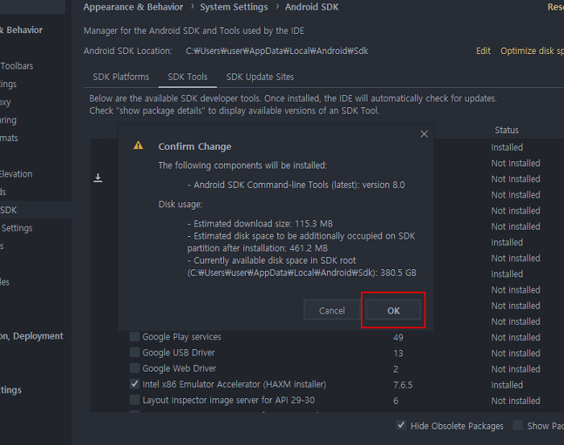Click the Reset link at top right

tap(555, 6)
